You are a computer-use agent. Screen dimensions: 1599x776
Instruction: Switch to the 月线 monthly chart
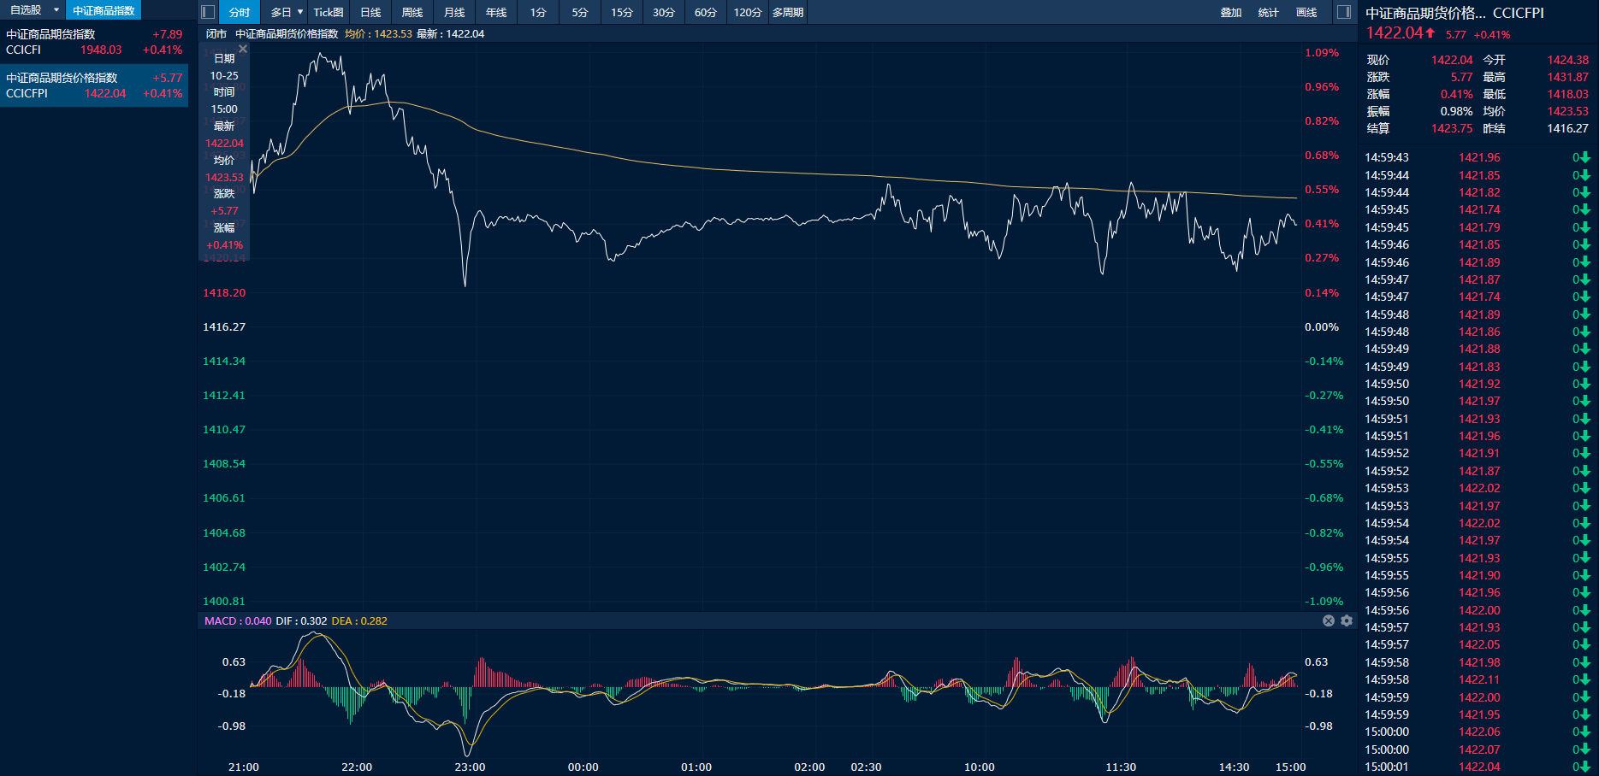[x=454, y=12]
